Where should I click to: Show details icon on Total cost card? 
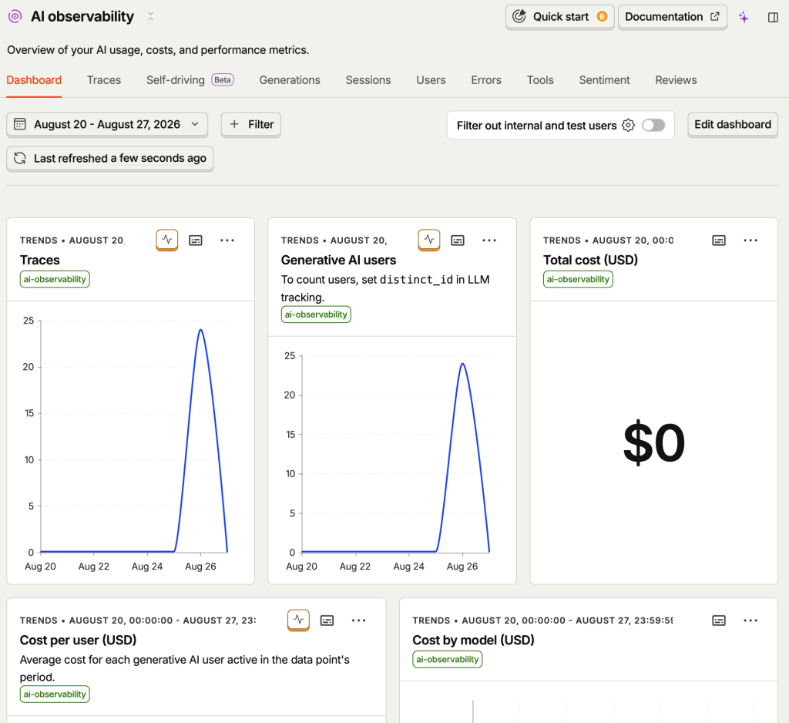(x=719, y=240)
